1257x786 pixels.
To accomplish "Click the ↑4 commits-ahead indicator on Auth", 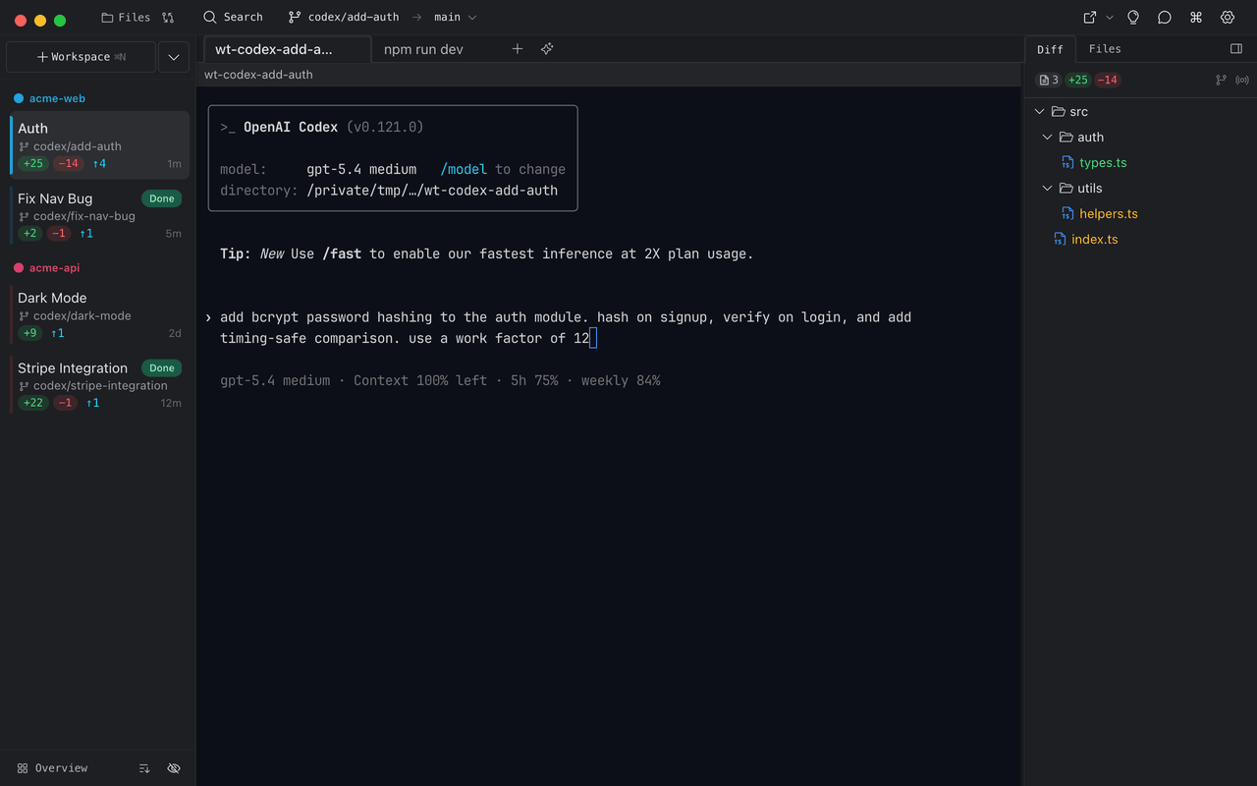I will (99, 163).
